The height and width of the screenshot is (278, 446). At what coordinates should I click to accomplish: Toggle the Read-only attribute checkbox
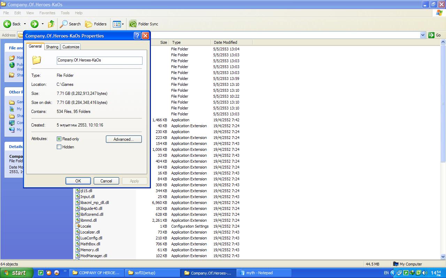tap(59, 139)
